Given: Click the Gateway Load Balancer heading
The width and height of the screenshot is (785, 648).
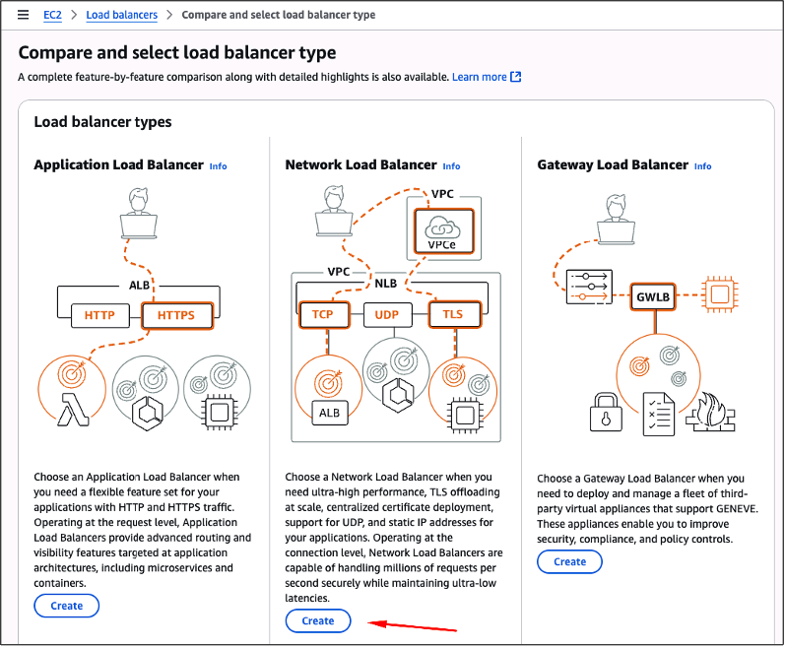Looking at the screenshot, I should [613, 164].
